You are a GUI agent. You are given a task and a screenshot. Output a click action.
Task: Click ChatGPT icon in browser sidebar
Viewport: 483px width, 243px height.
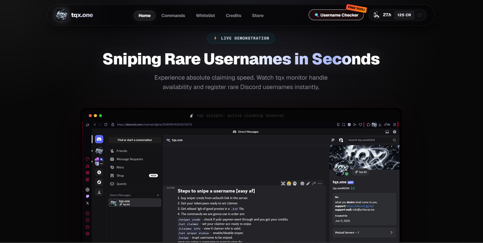click(88, 190)
